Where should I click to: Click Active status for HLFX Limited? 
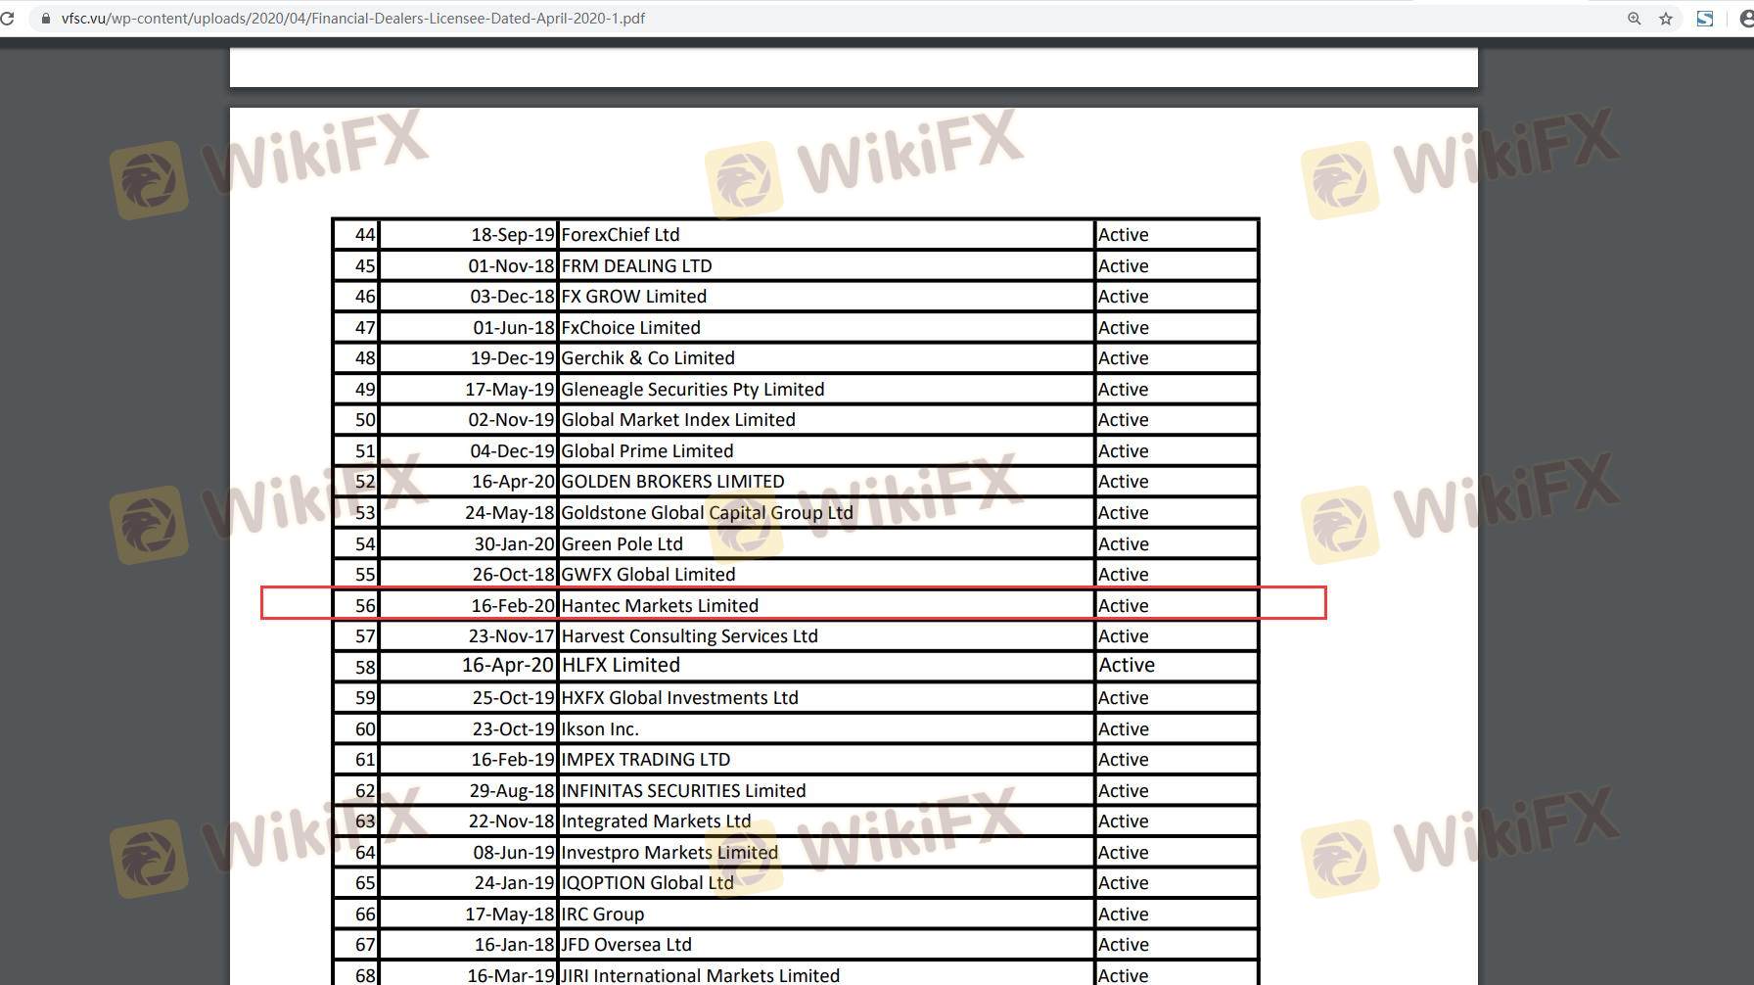point(1127,666)
